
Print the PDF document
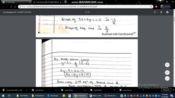167,12
